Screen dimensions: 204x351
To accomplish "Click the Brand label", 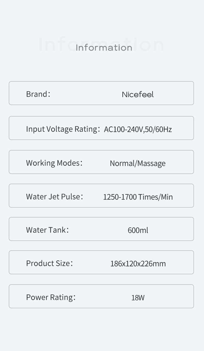I will pos(38,94).
